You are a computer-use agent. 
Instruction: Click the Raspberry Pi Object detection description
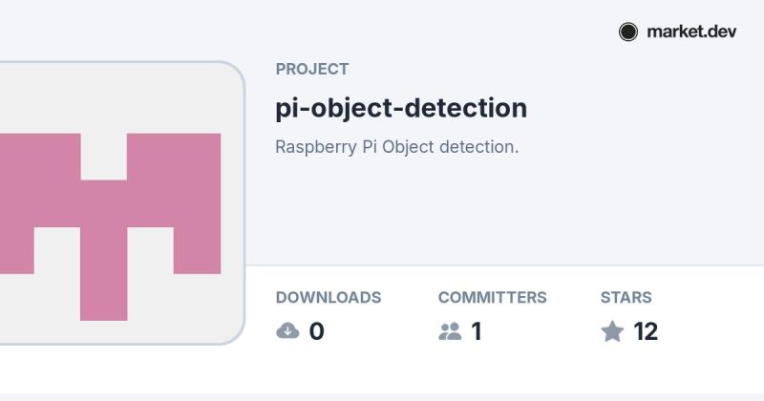point(396,148)
